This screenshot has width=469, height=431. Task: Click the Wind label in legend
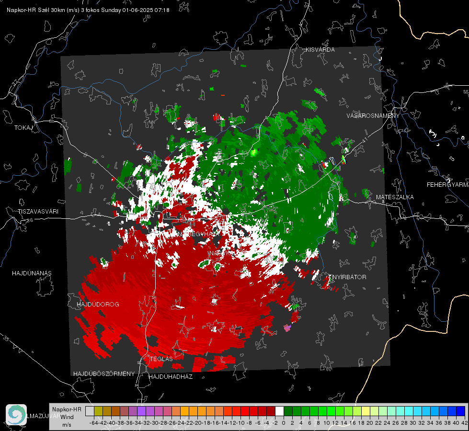tap(67, 417)
